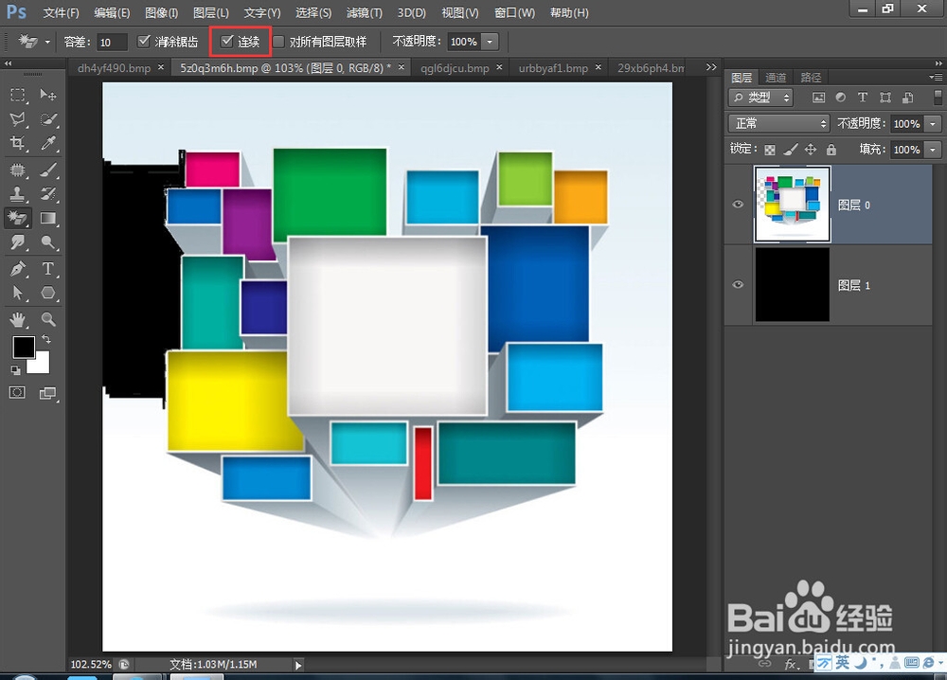This screenshot has height=680, width=947.
Task: Select the Spot Healing Brush tool
Action: coord(17,170)
